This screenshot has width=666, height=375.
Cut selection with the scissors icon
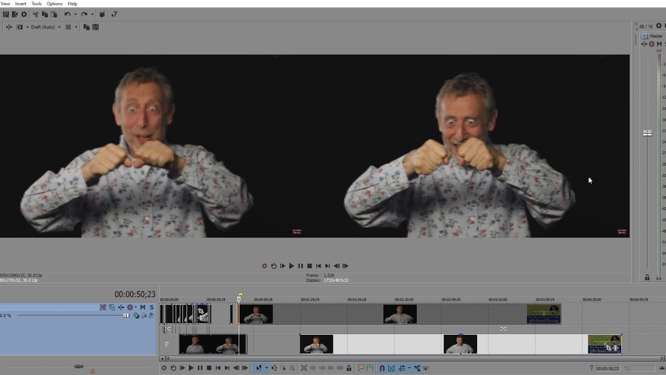pos(36,15)
